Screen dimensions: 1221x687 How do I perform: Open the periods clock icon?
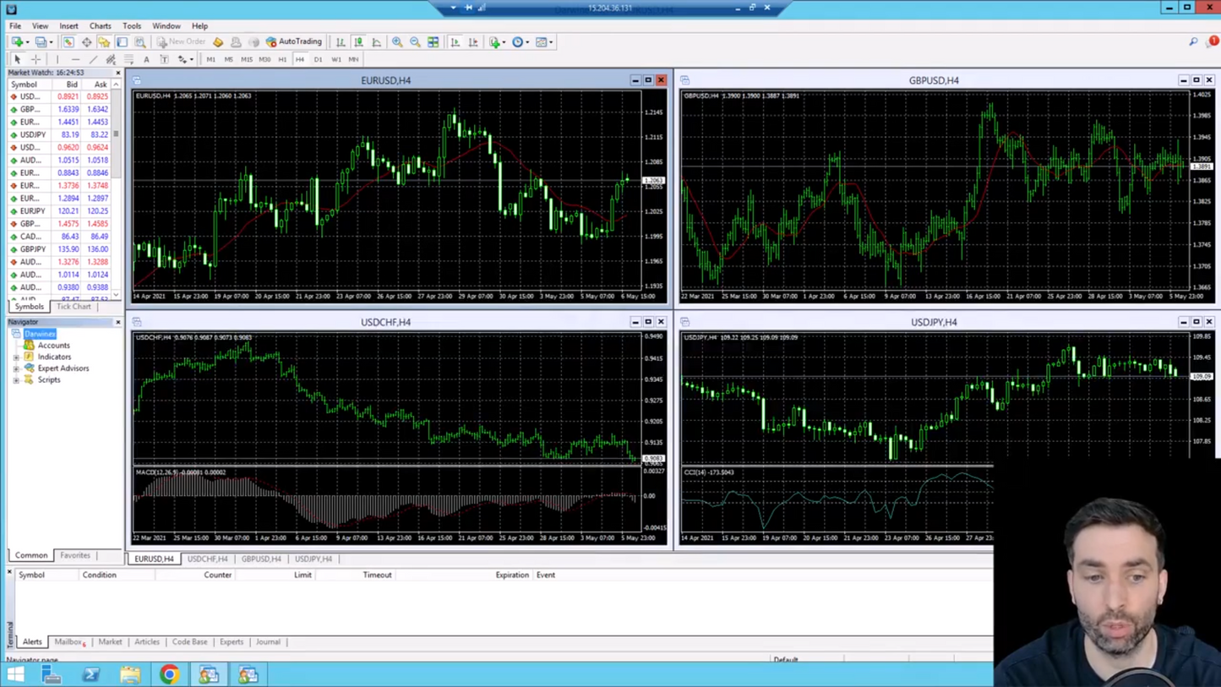coord(517,41)
